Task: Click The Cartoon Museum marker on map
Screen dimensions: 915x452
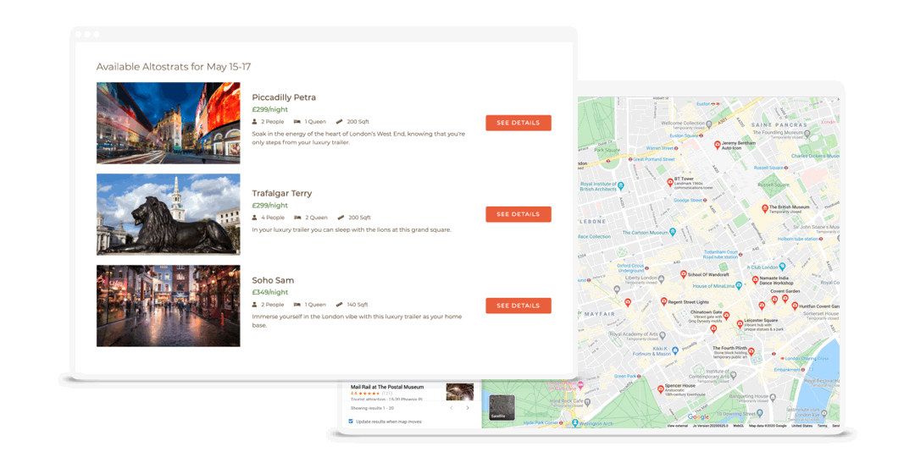Action: click(672, 232)
